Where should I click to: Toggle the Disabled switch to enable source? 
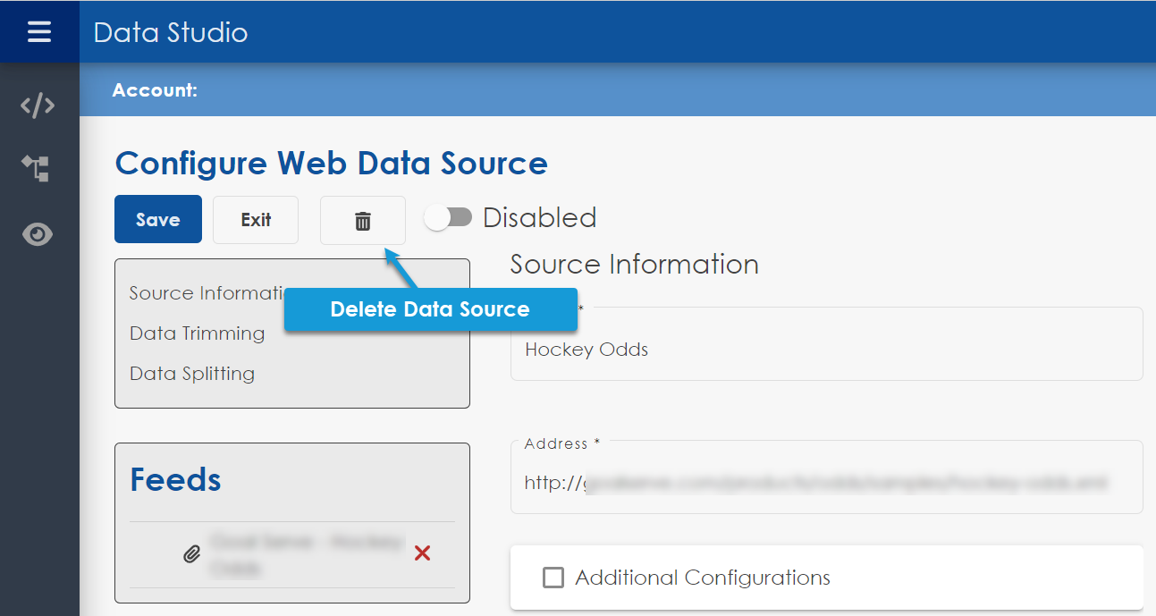448,218
